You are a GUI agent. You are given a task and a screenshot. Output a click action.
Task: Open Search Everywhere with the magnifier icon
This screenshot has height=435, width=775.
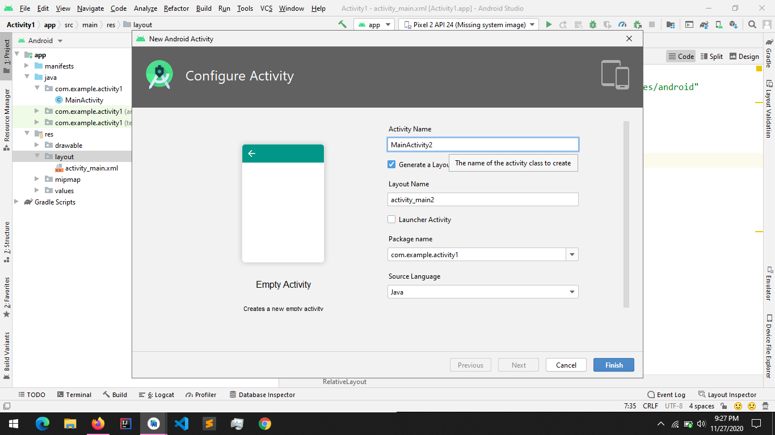(752, 25)
